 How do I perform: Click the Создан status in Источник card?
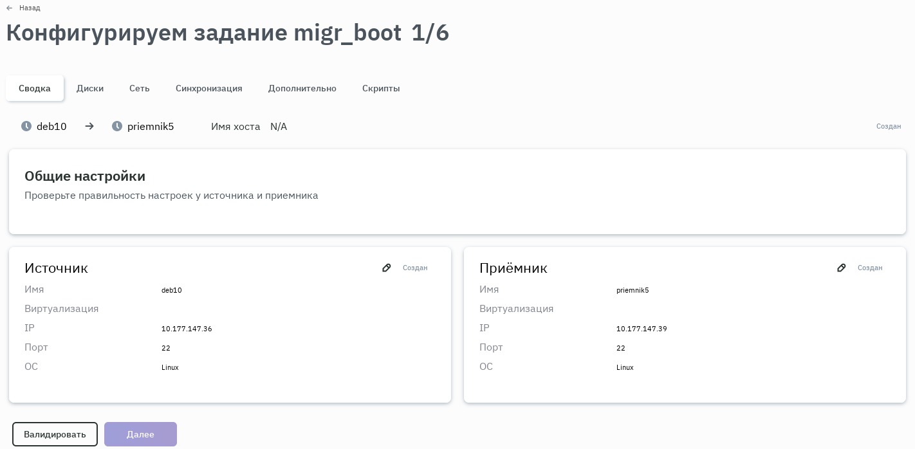click(415, 268)
